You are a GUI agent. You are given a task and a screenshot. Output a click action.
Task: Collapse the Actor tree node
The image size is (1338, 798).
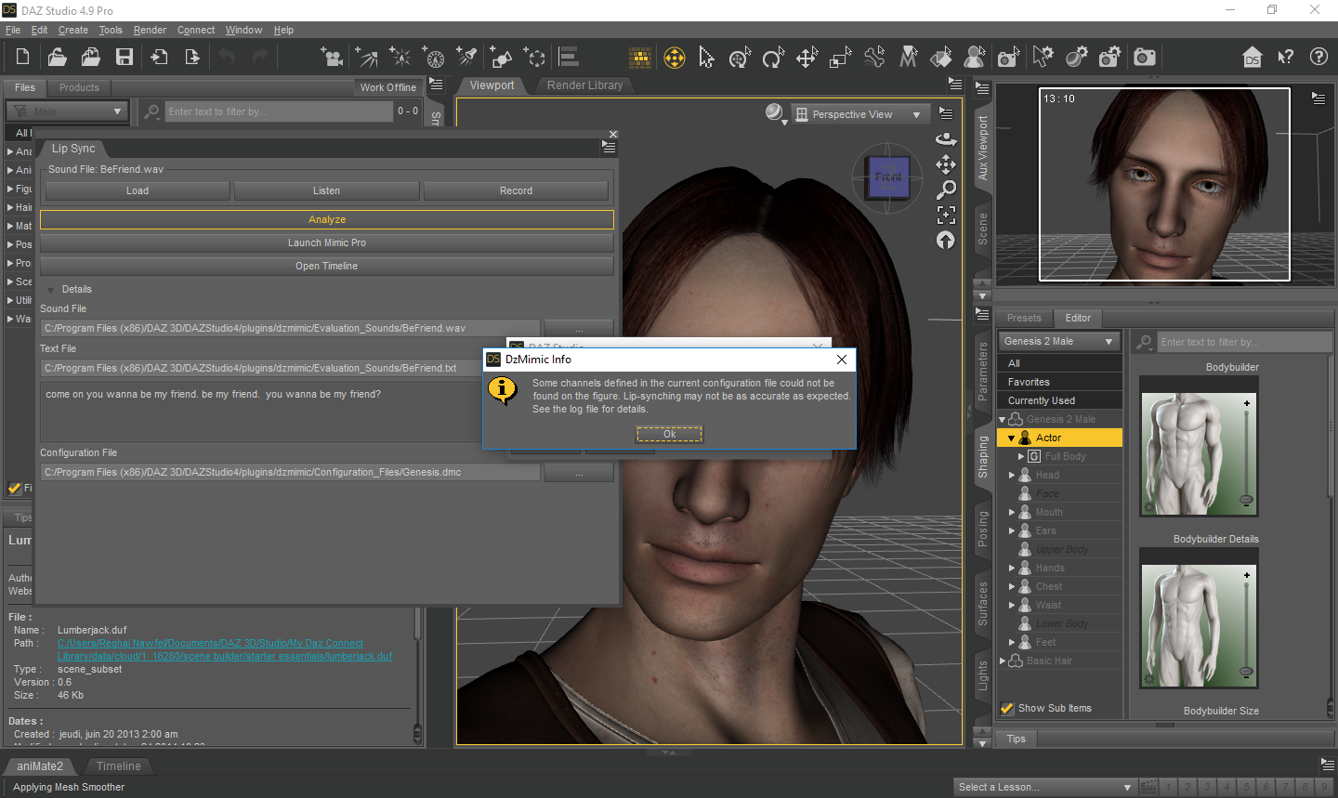pos(1011,438)
